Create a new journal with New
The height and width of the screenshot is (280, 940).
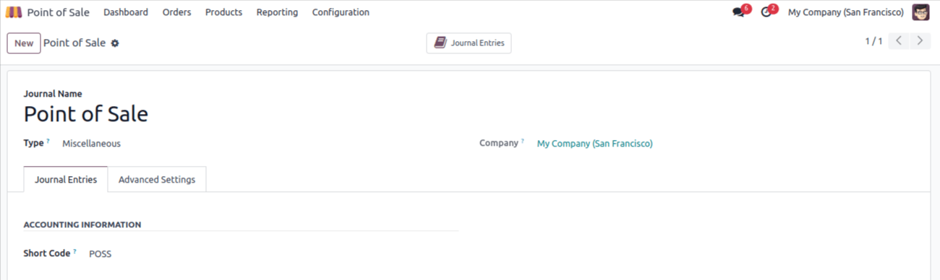tap(24, 43)
